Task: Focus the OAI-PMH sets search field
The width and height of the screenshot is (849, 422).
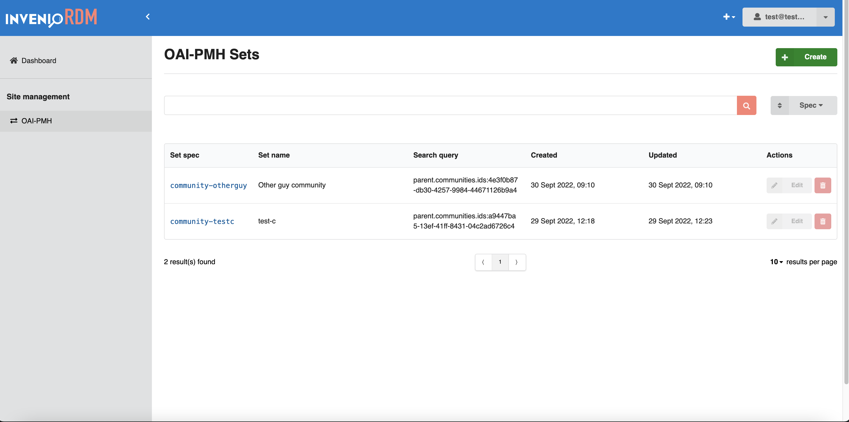Action: tap(450, 105)
